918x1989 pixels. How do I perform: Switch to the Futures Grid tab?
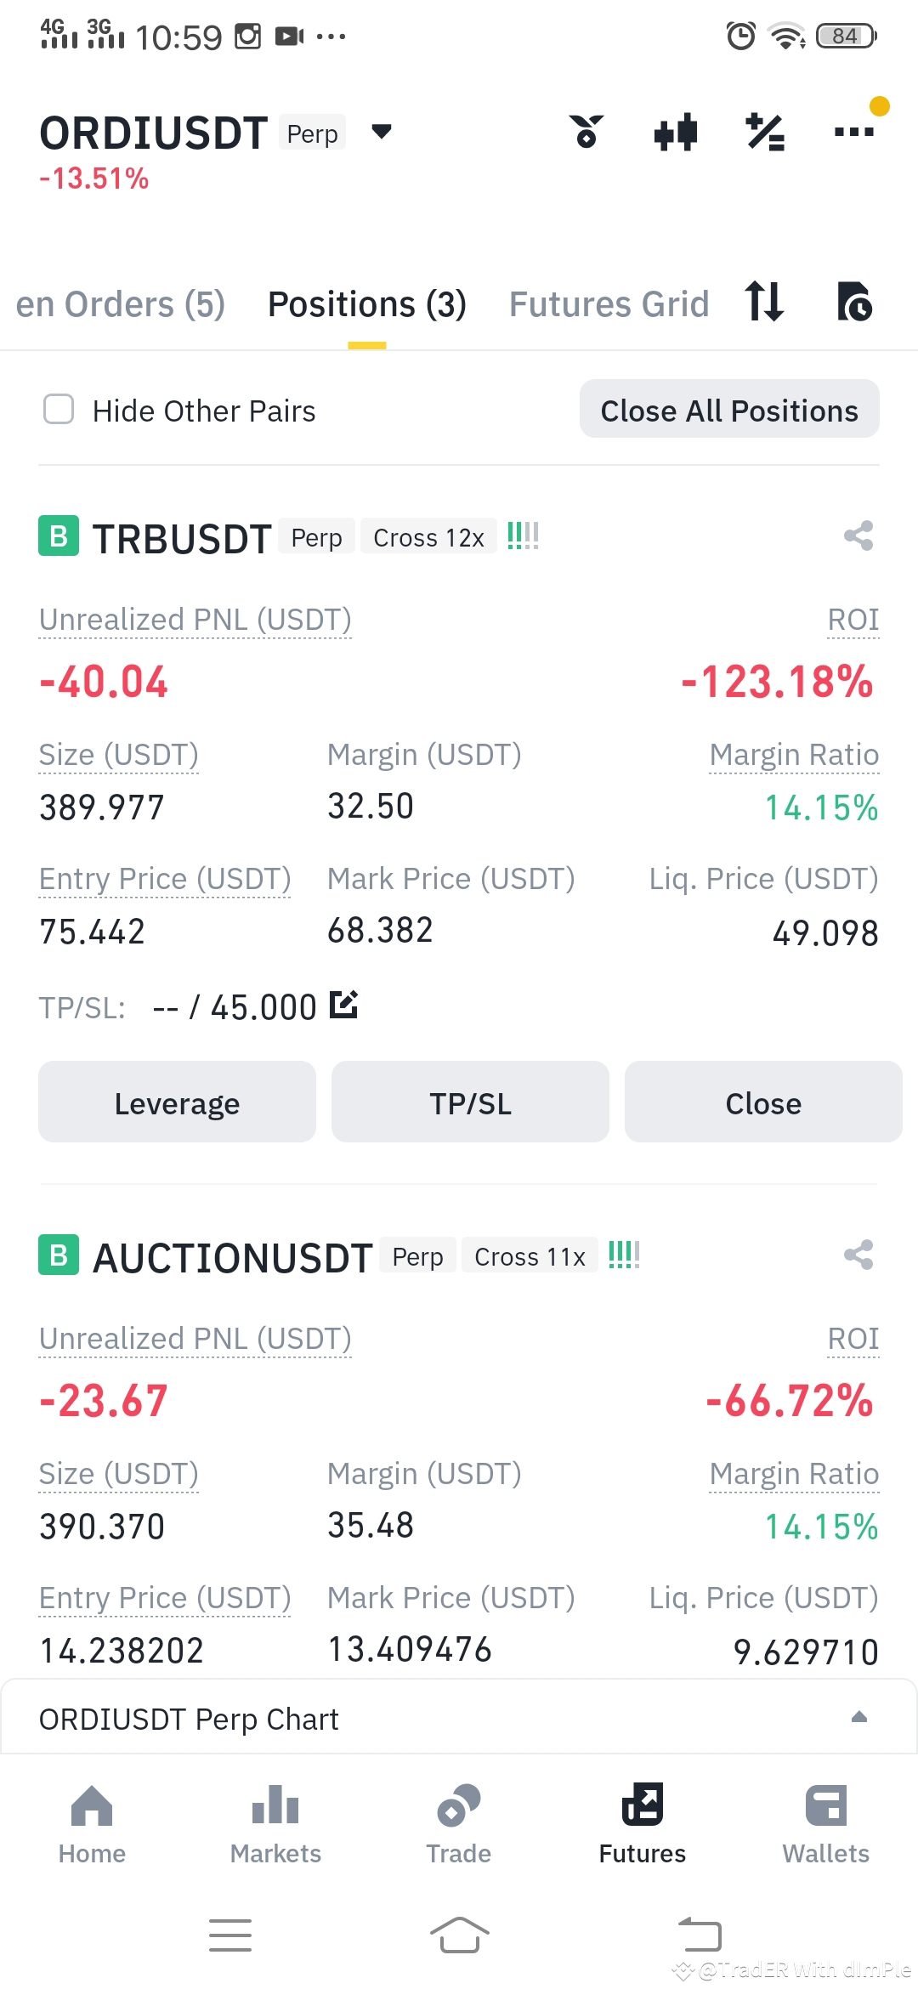click(x=609, y=304)
